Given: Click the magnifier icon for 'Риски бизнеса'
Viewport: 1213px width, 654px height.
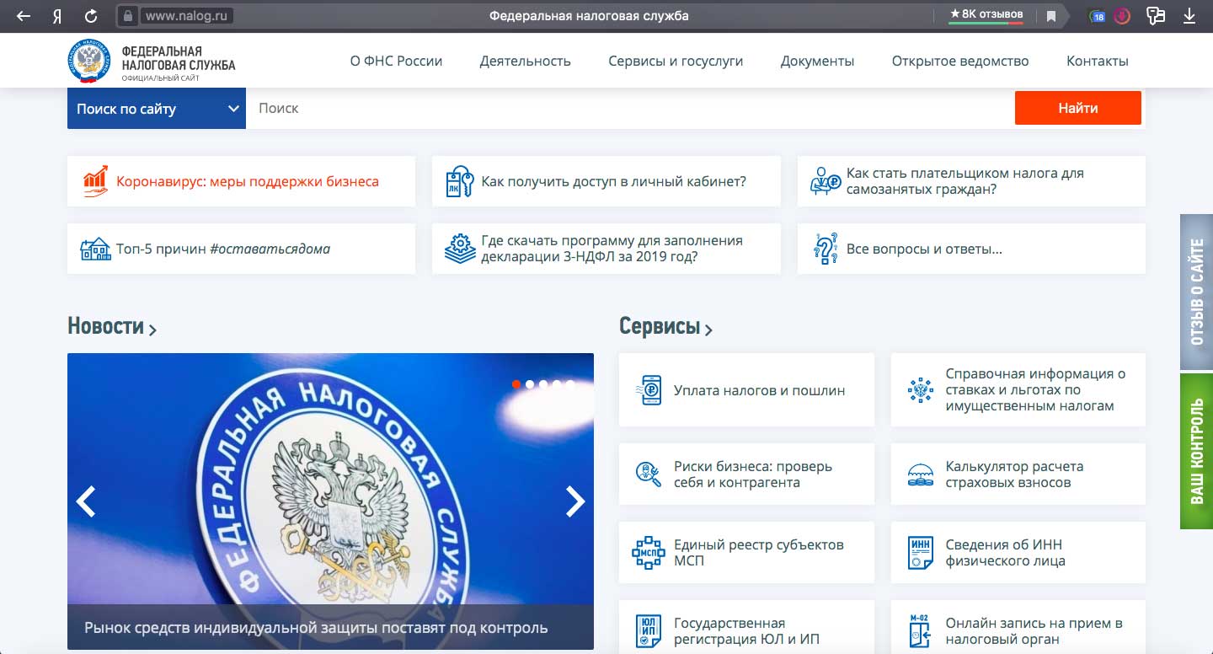Looking at the screenshot, I should coord(649,474).
